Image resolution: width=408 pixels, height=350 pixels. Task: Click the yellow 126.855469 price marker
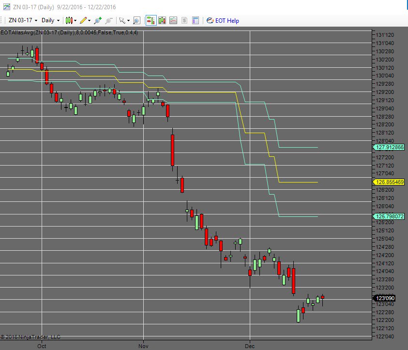(x=389, y=182)
